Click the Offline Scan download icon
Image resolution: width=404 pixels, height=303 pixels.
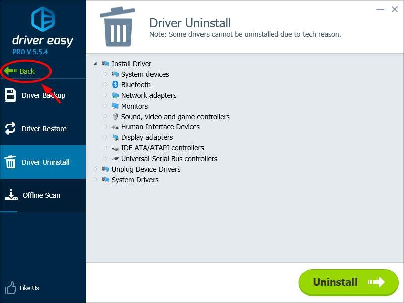11,195
